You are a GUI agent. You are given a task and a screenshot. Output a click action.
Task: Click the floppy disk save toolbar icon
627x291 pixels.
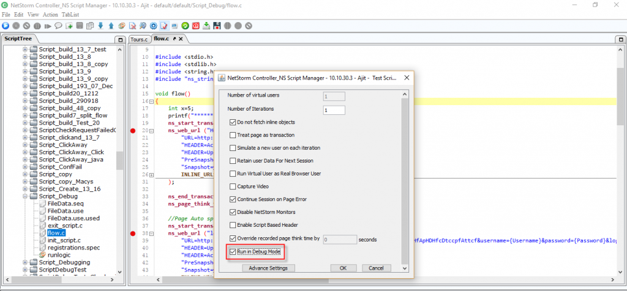coord(217,26)
